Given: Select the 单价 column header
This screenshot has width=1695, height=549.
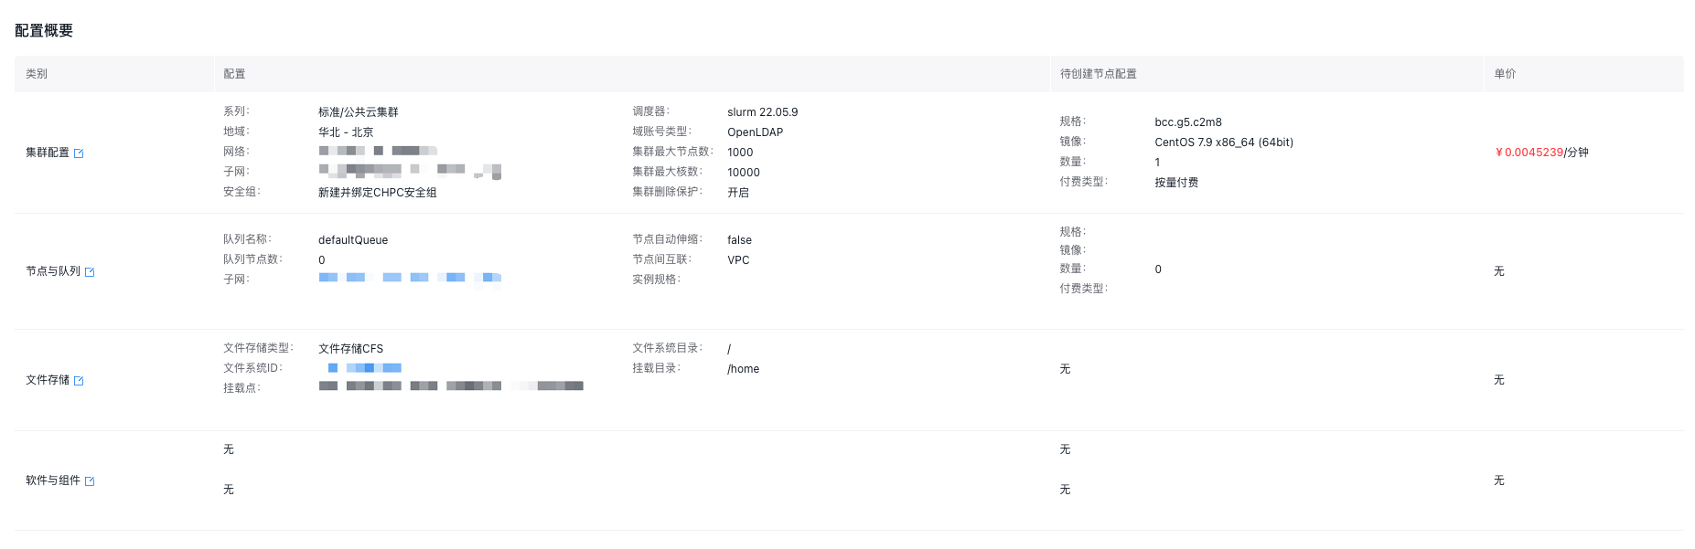Looking at the screenshot, I should coord(1505,74).
